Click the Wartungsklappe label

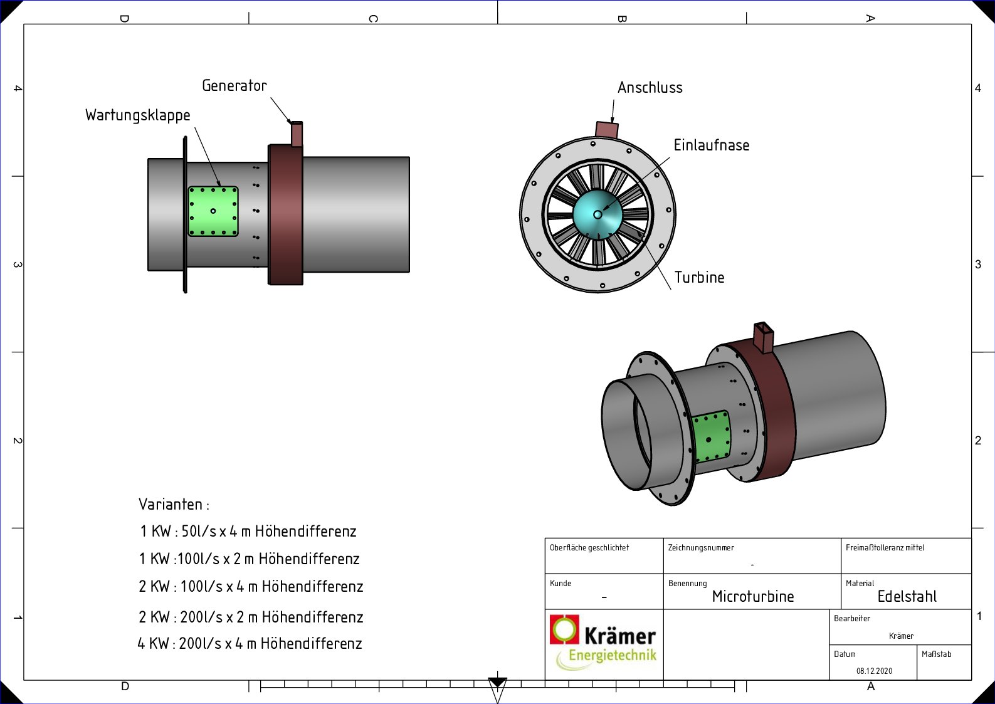click(138, 115)
